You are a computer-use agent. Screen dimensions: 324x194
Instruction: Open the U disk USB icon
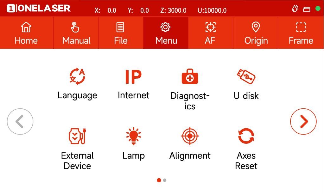[246, 76]
